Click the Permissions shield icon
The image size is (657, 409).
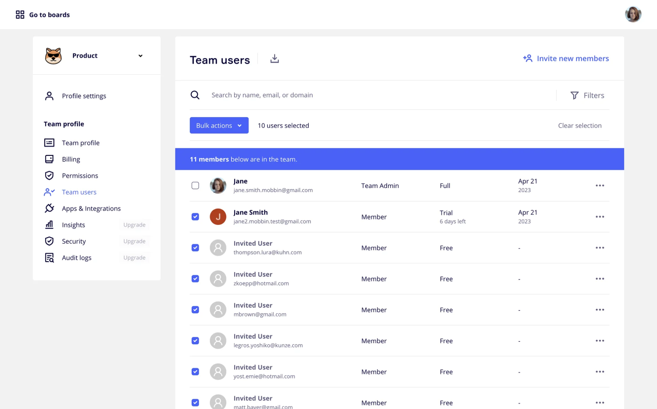(49, 176)
